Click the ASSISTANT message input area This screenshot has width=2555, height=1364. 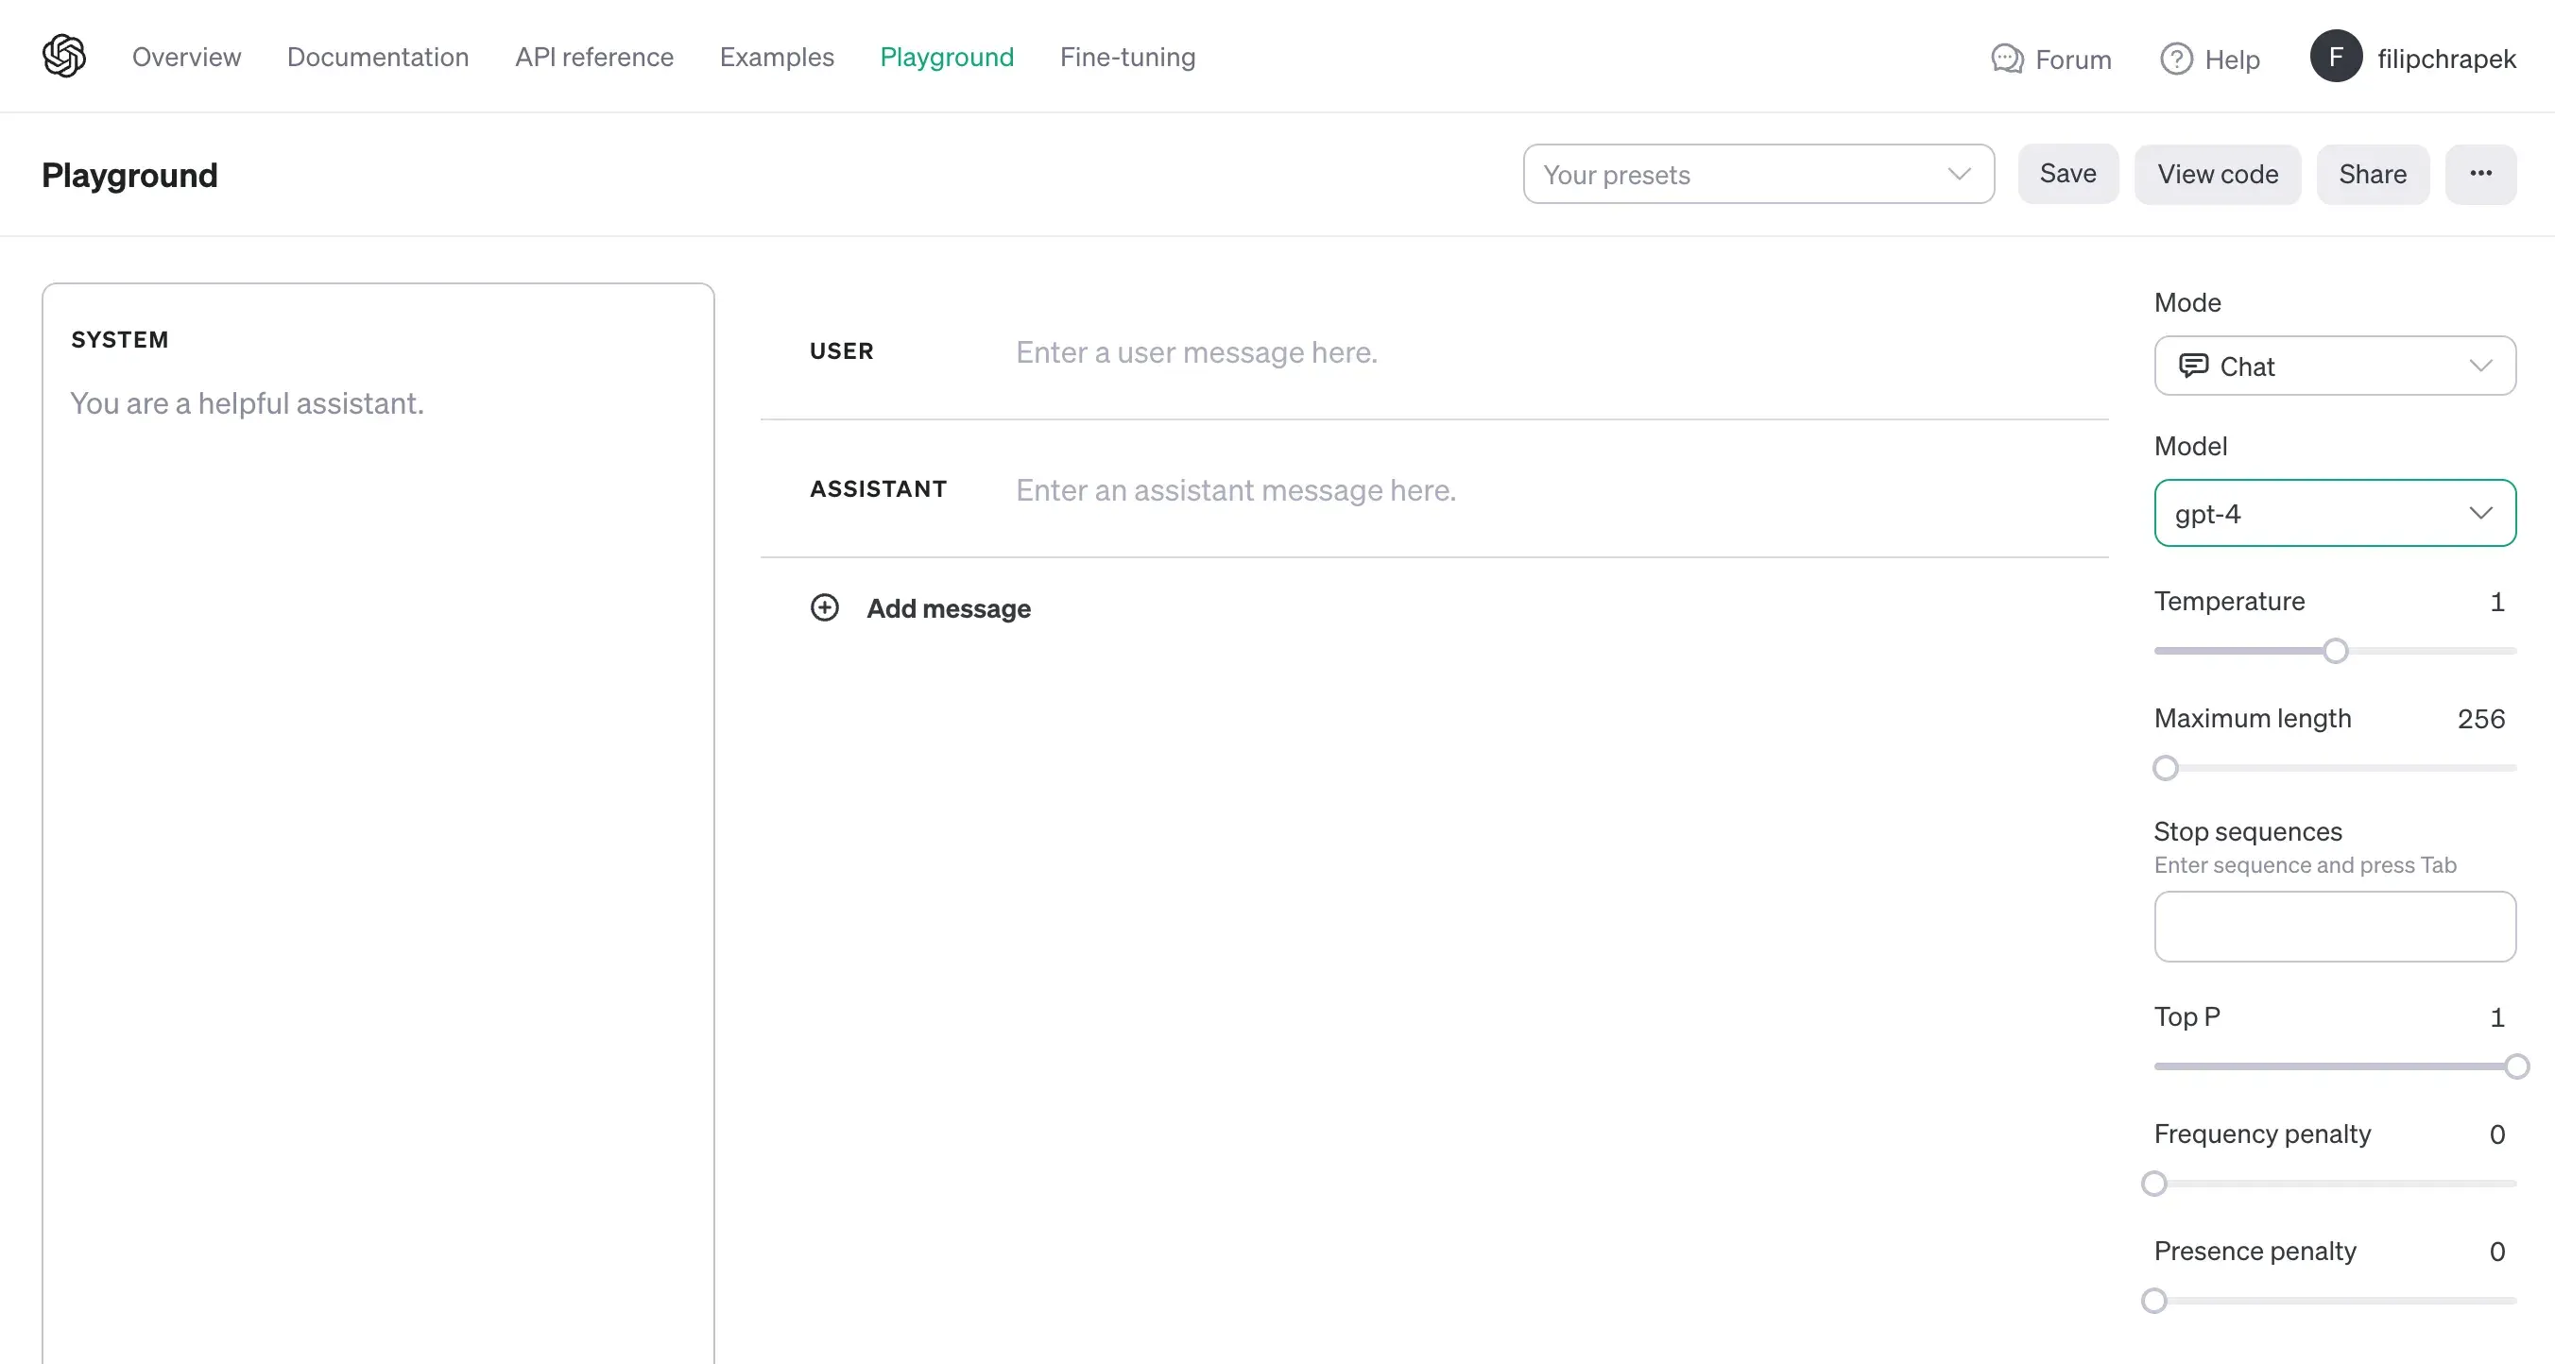click(1235, 490)
